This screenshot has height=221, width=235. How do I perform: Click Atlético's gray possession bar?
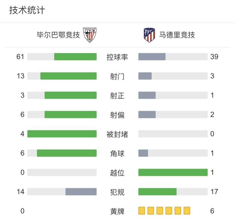click(152, 57)
